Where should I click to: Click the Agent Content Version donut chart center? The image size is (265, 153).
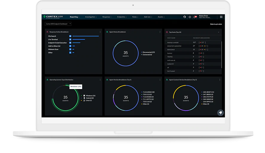pos(186,98)
